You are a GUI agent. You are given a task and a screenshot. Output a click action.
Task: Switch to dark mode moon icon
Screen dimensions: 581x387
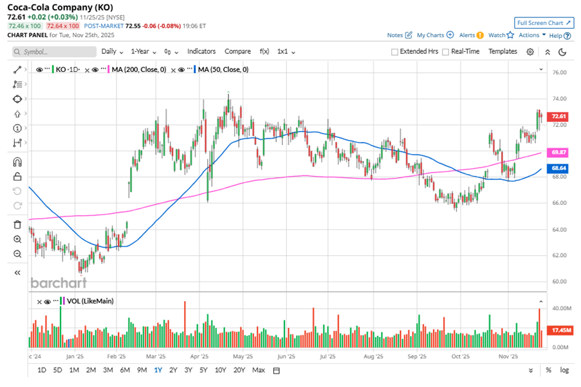click(x=562, y=52)
